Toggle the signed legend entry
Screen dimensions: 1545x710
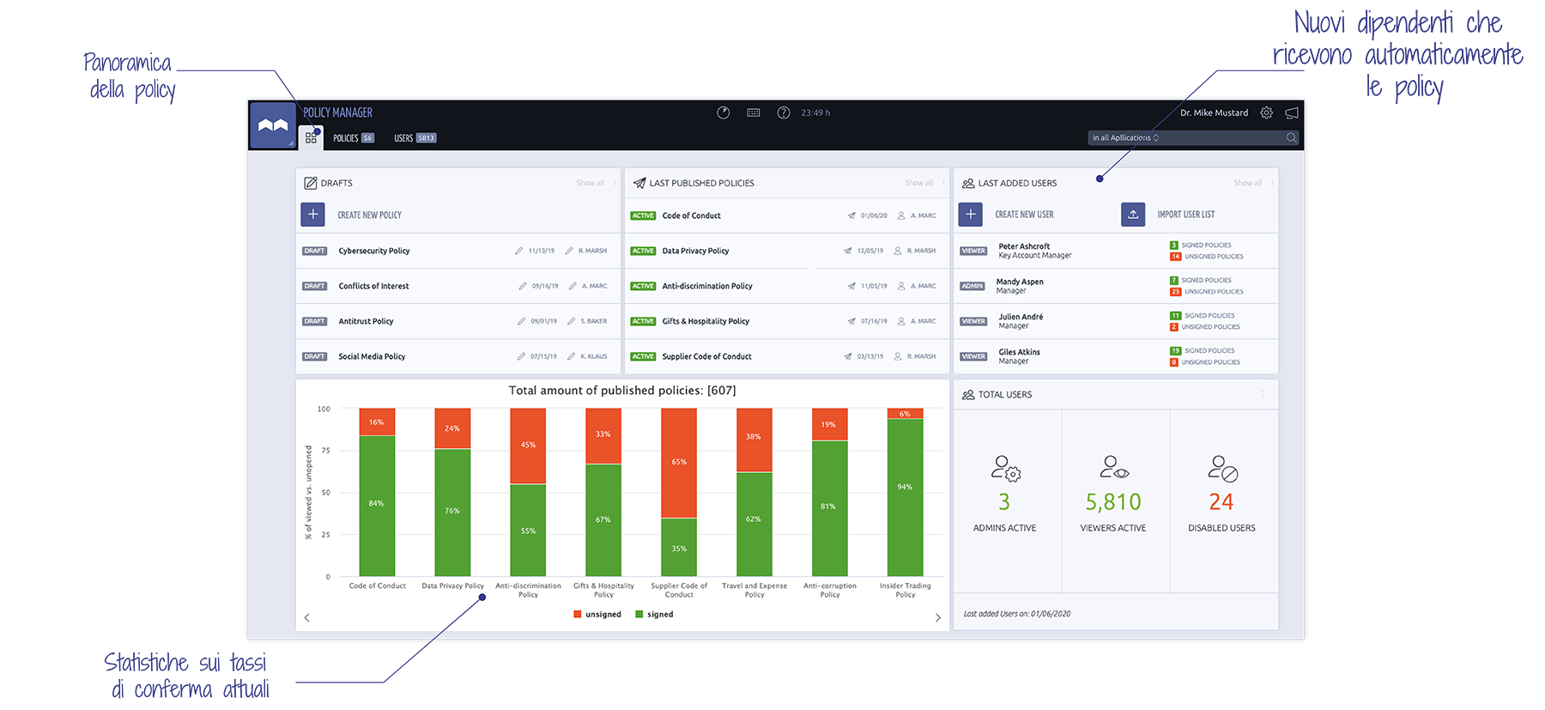click(x=654, y=615)
